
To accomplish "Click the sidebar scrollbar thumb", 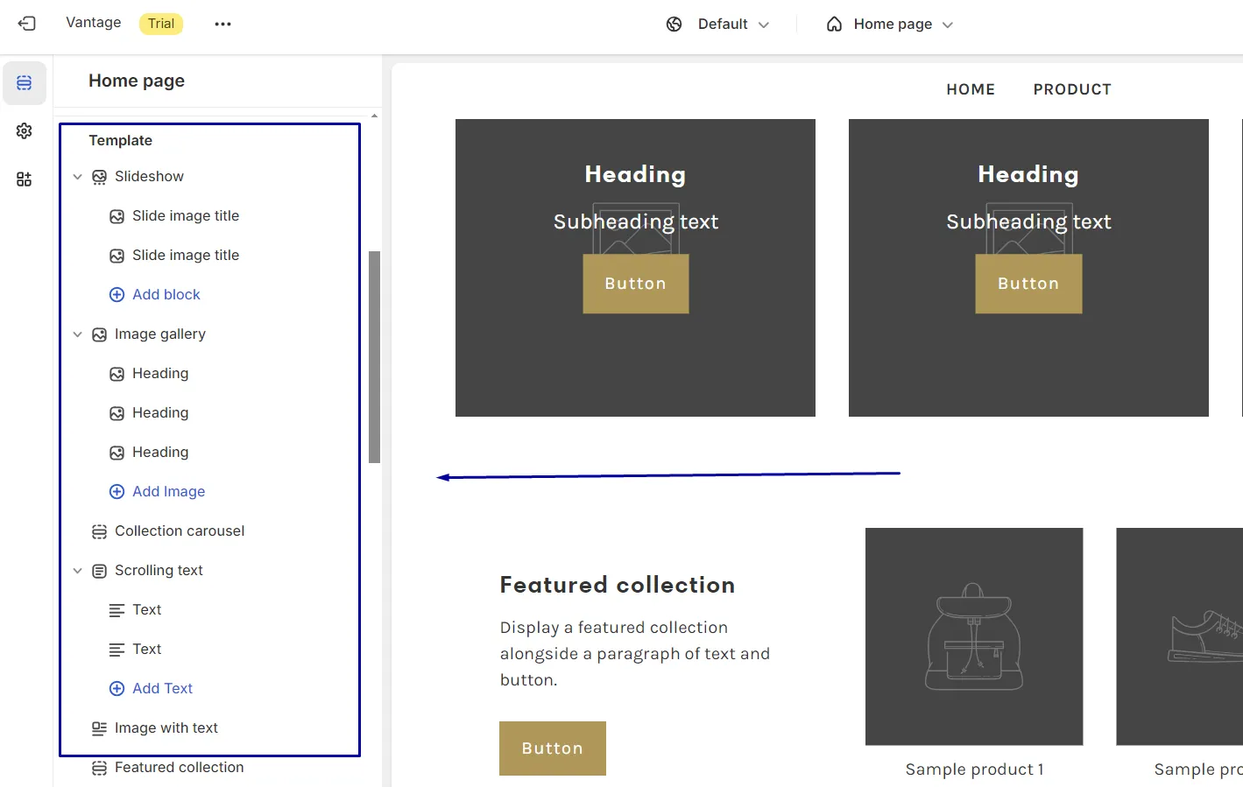I will click(x=375, y=357).
